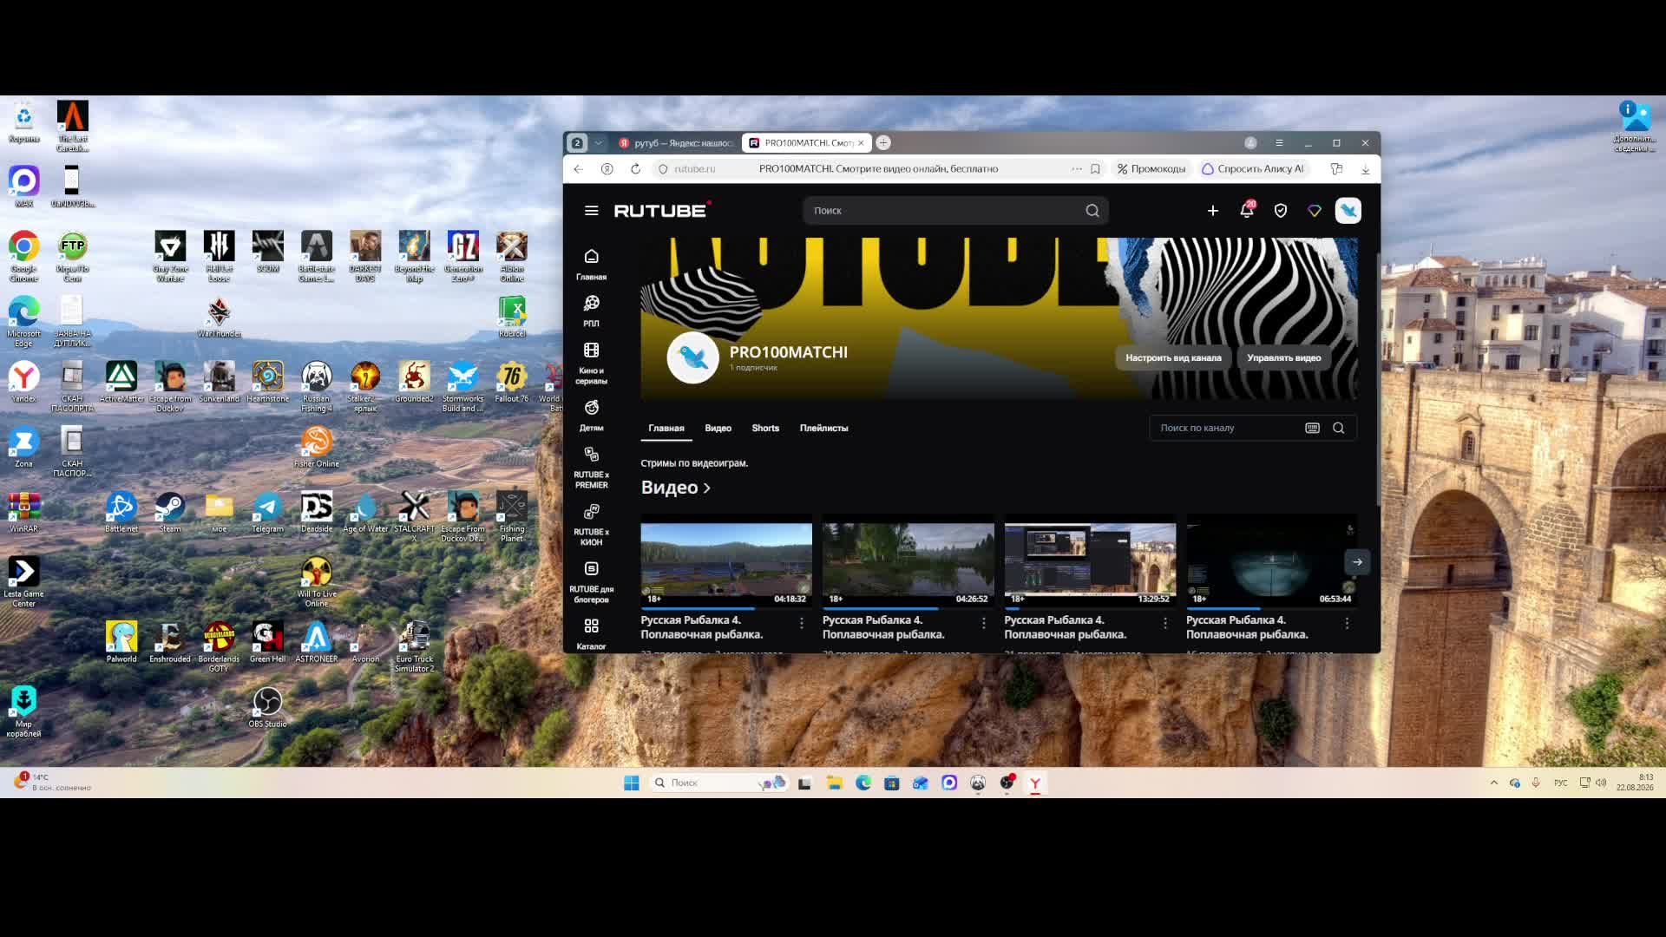Click the RUTUBE logo
1666x937 pixels.
point(663,210)
